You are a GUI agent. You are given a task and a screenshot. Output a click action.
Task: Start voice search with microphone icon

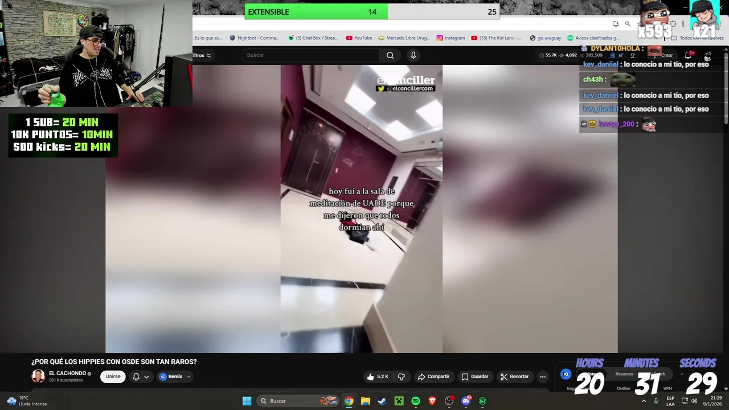[413, 55]
